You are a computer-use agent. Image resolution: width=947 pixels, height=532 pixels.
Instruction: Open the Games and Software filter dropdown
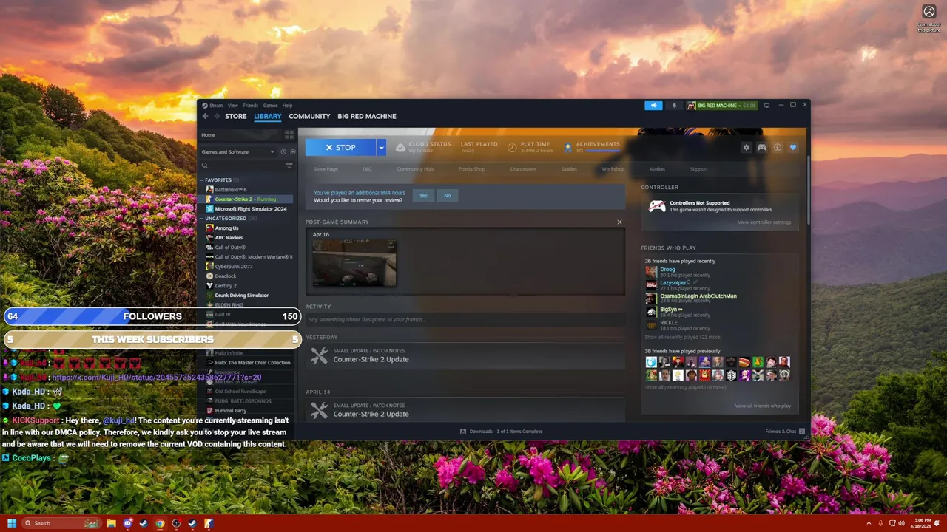(237, 152)
